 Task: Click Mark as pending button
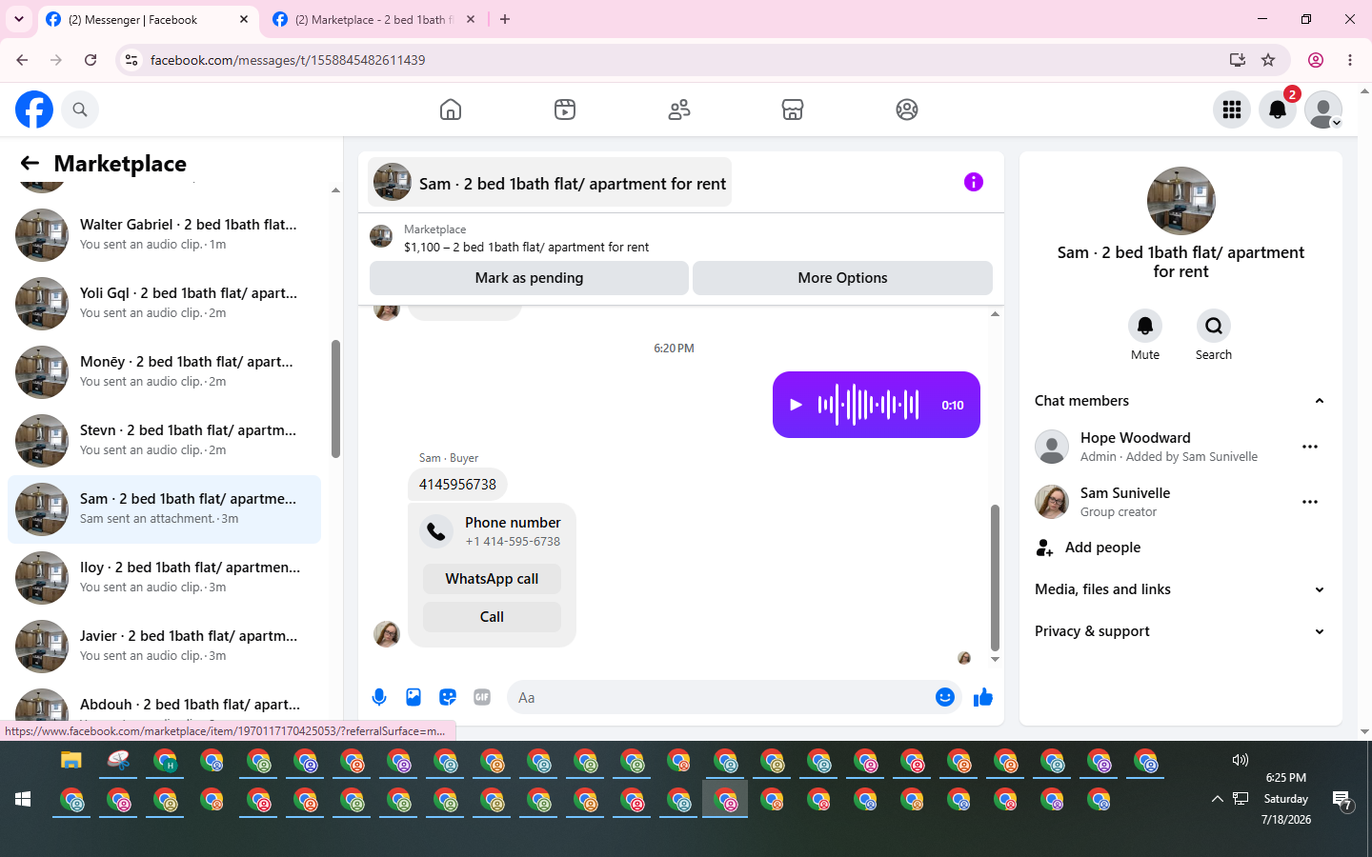click(529, 278)
